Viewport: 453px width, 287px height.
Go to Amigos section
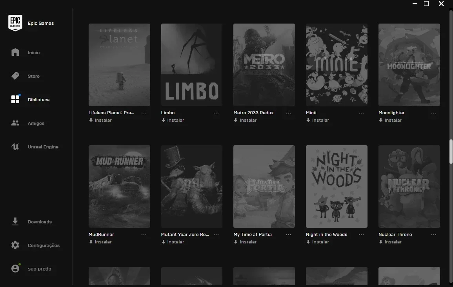point(36,123)
